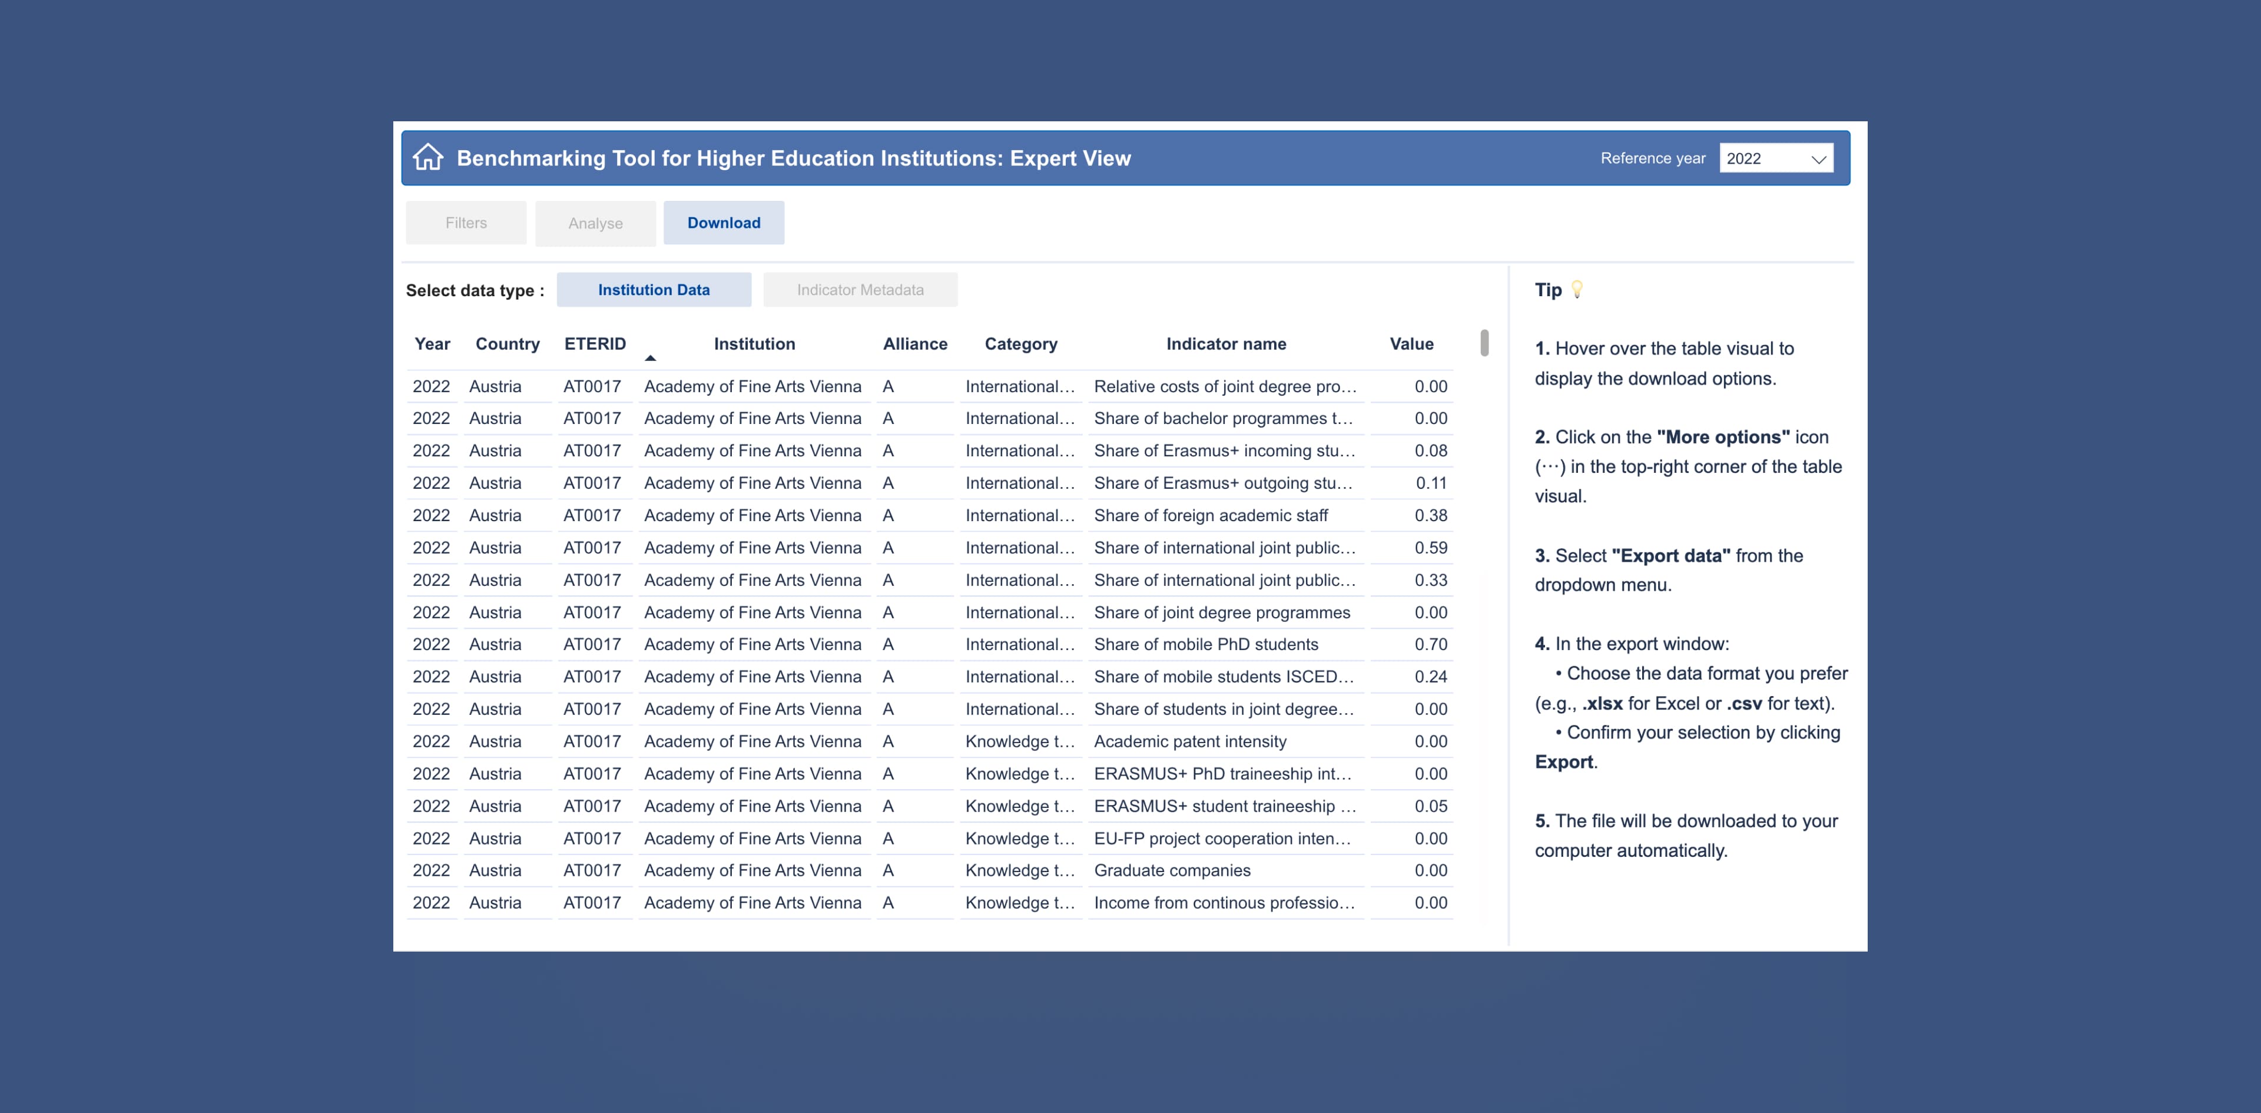The image size is (2261, 1113).
Task: Sort by Institution column header
Action: (754, 344)
